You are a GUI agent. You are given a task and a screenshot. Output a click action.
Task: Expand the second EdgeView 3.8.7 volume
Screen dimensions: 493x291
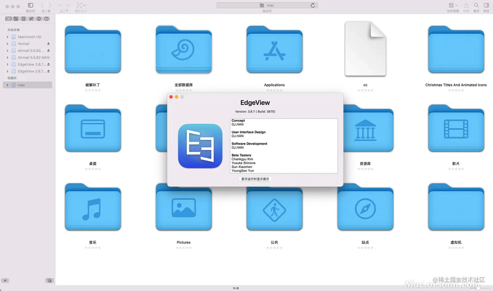7,71
